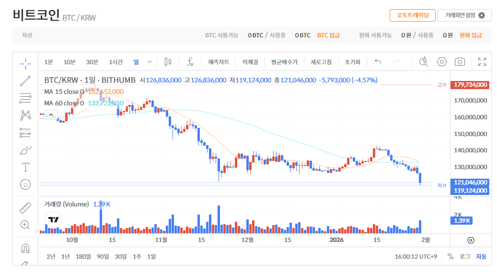497x274 pixels.
Task: Select the ruler measure tool
Action: [x=25, y=207]
